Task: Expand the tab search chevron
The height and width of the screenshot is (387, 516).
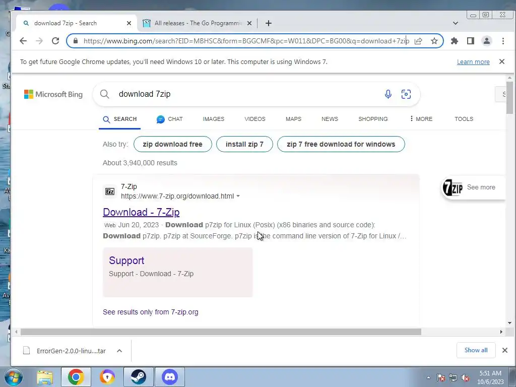Action: point(456,23)
